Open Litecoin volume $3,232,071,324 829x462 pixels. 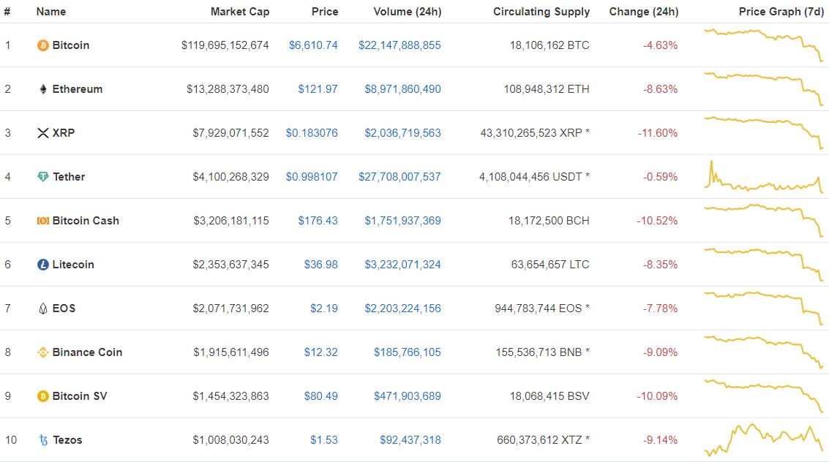(x=403, y=265)
